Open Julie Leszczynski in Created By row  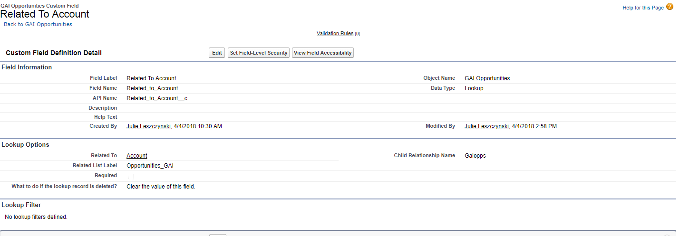click(x=148, y=126)
